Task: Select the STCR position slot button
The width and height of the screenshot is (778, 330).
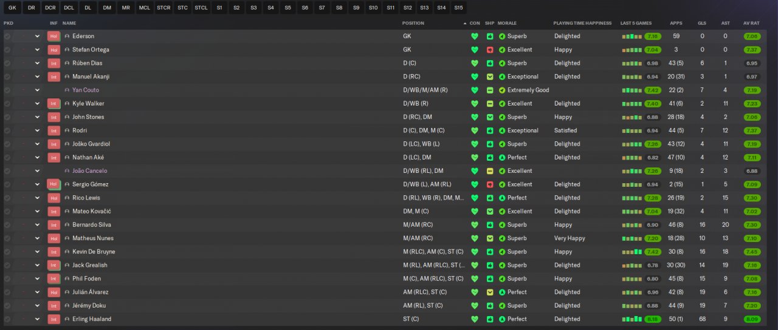Action: click(164, 8)
